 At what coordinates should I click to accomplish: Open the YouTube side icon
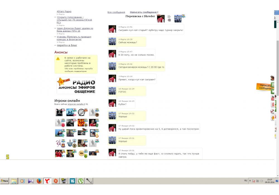pos(273,98)
